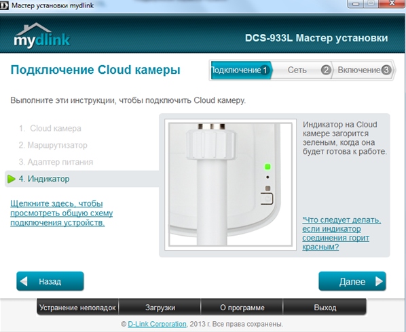
Task: Open the О программе about tab
Action: click(x=242, y=308)
